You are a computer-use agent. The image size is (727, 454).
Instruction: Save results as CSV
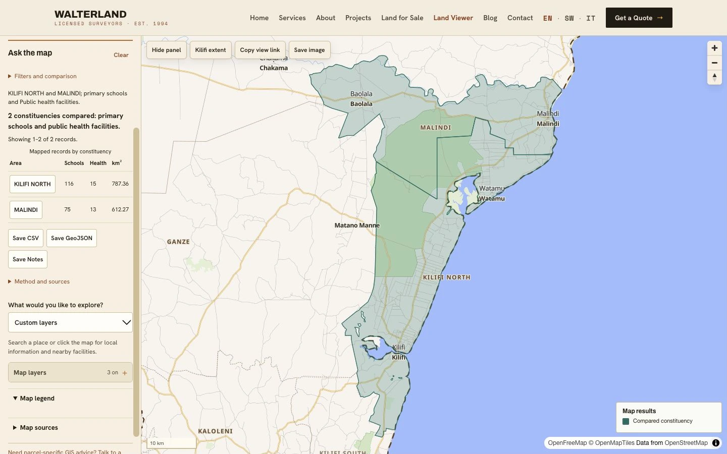[x=26, y=238]
